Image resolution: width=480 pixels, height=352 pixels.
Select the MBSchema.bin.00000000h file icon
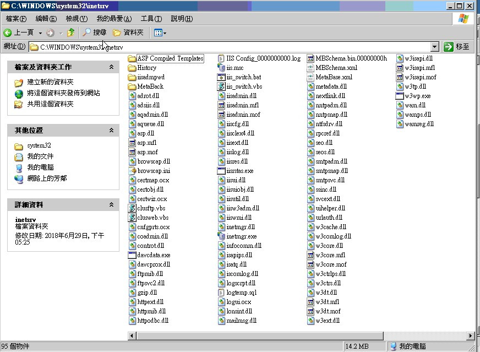(x=310, y=58)
